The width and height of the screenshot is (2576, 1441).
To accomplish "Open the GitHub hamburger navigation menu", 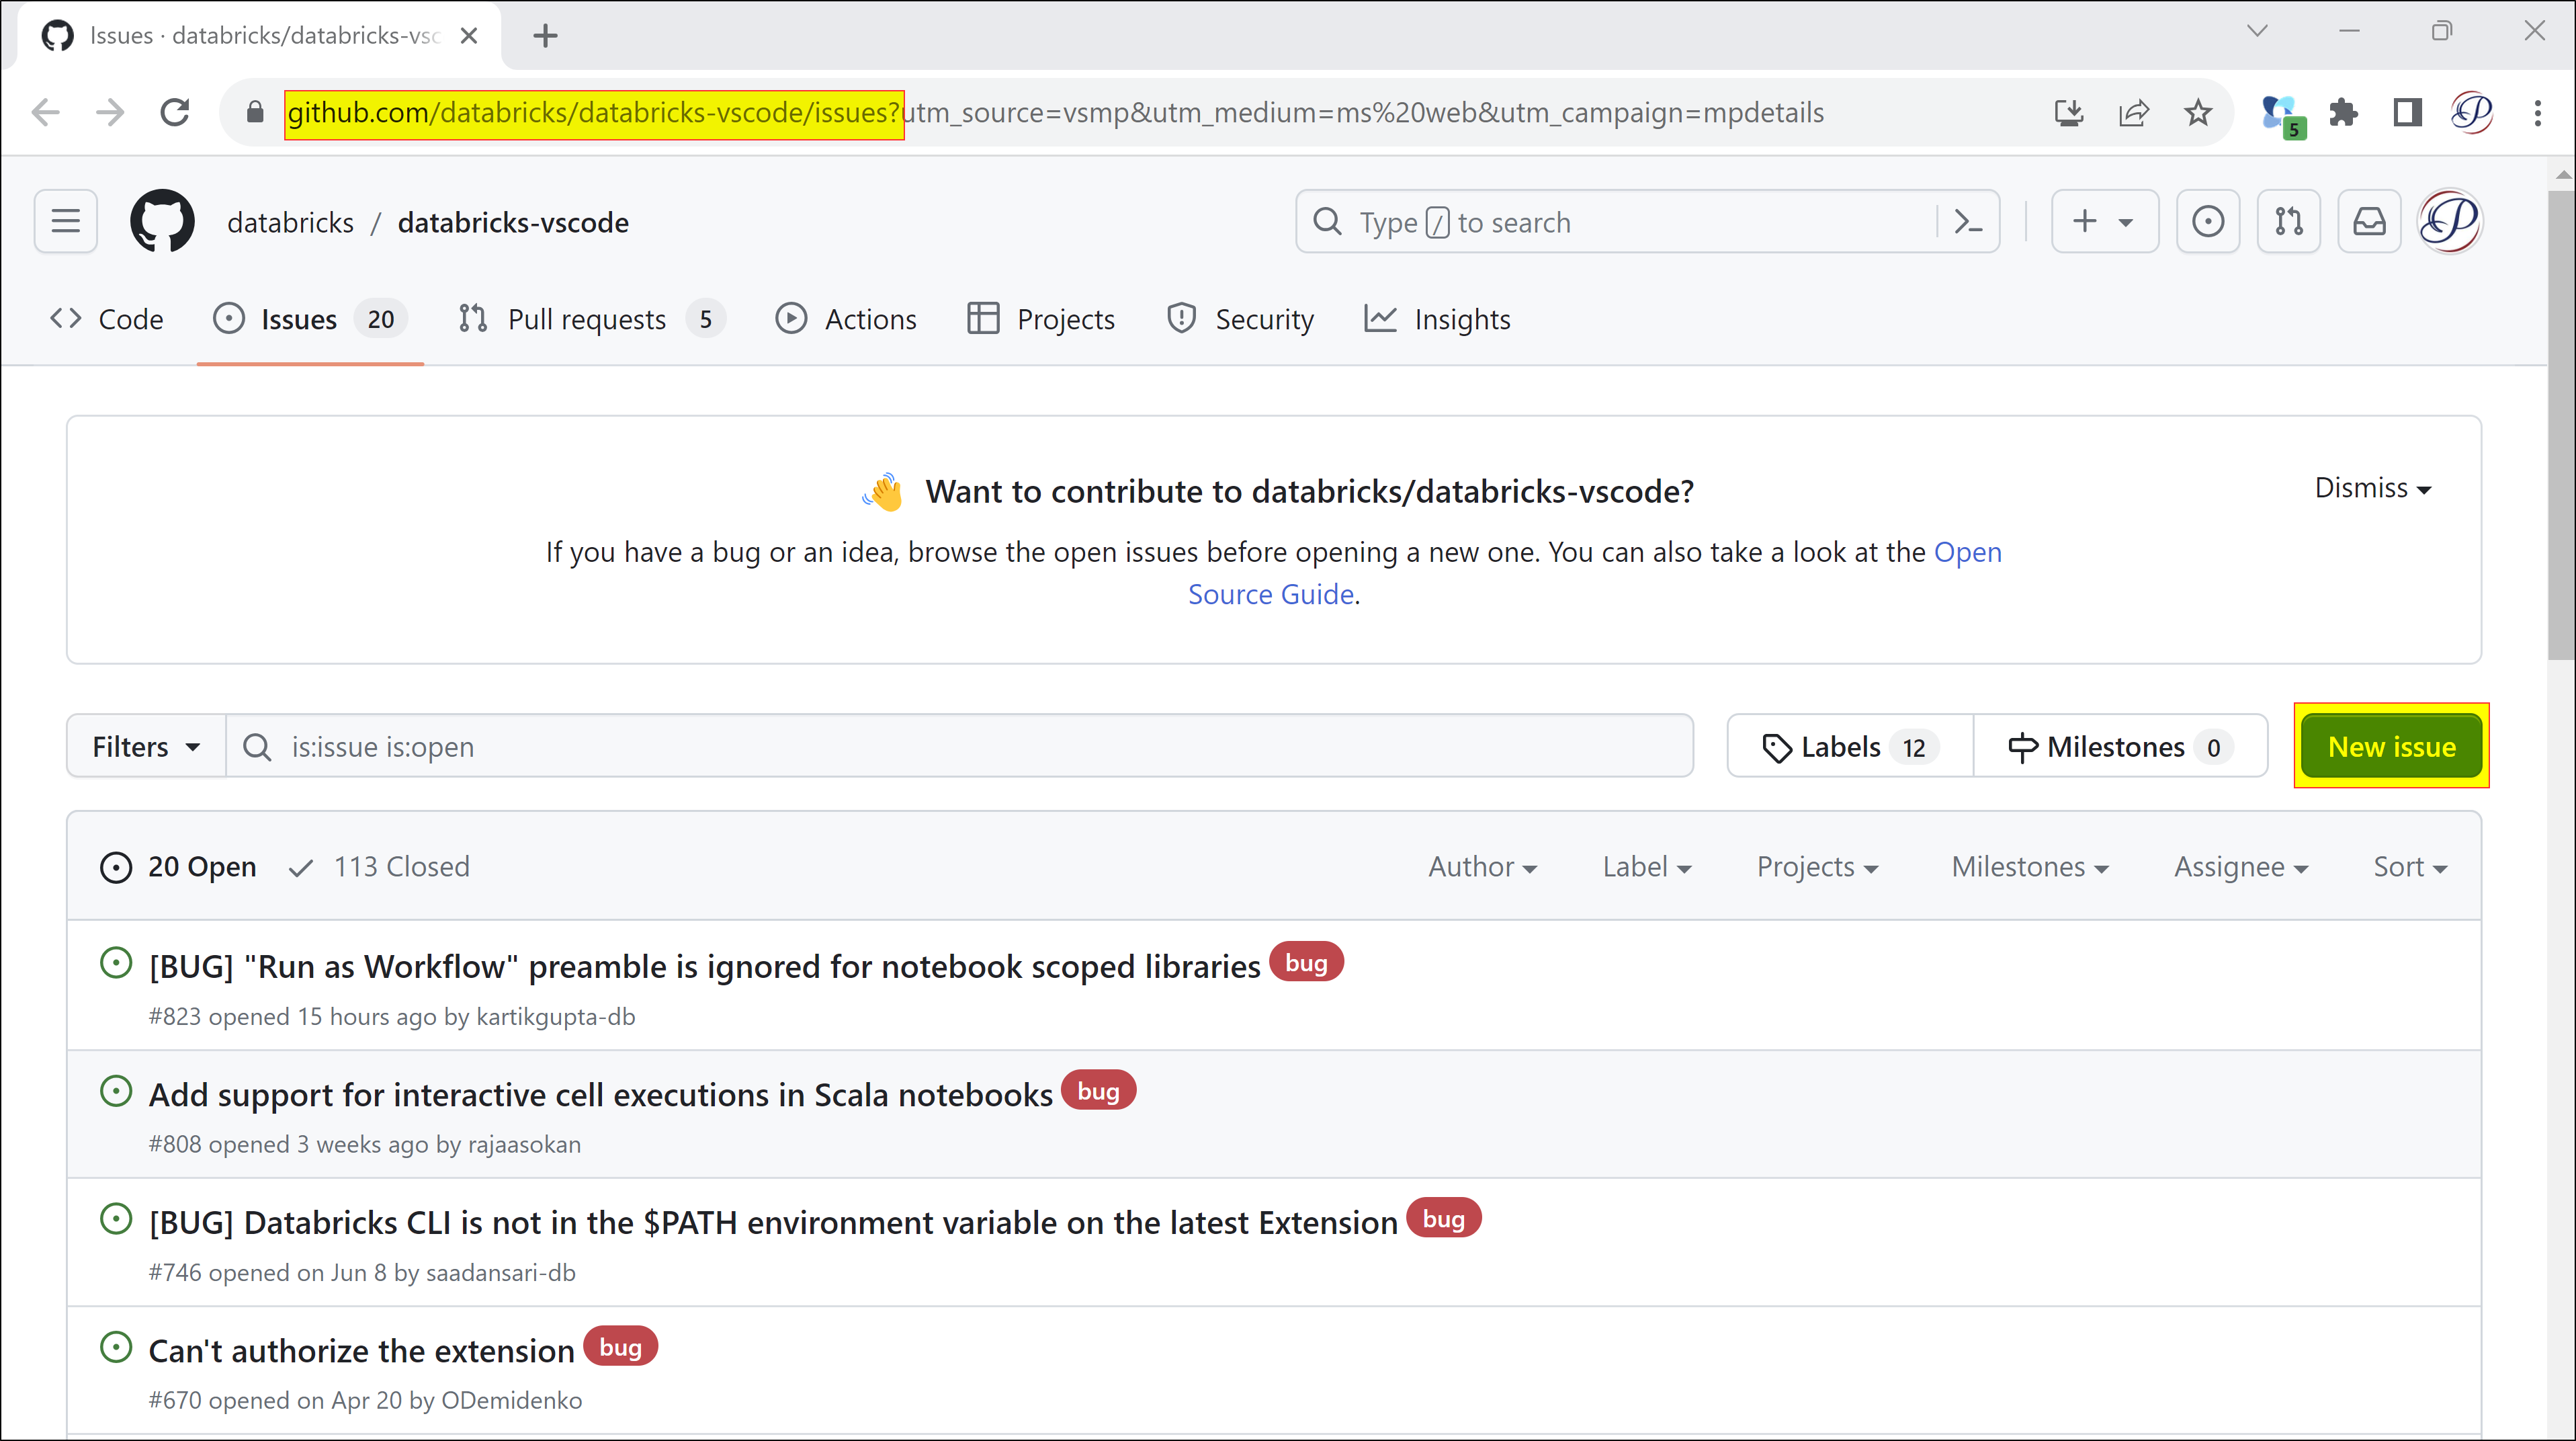I will coord(66,221).
